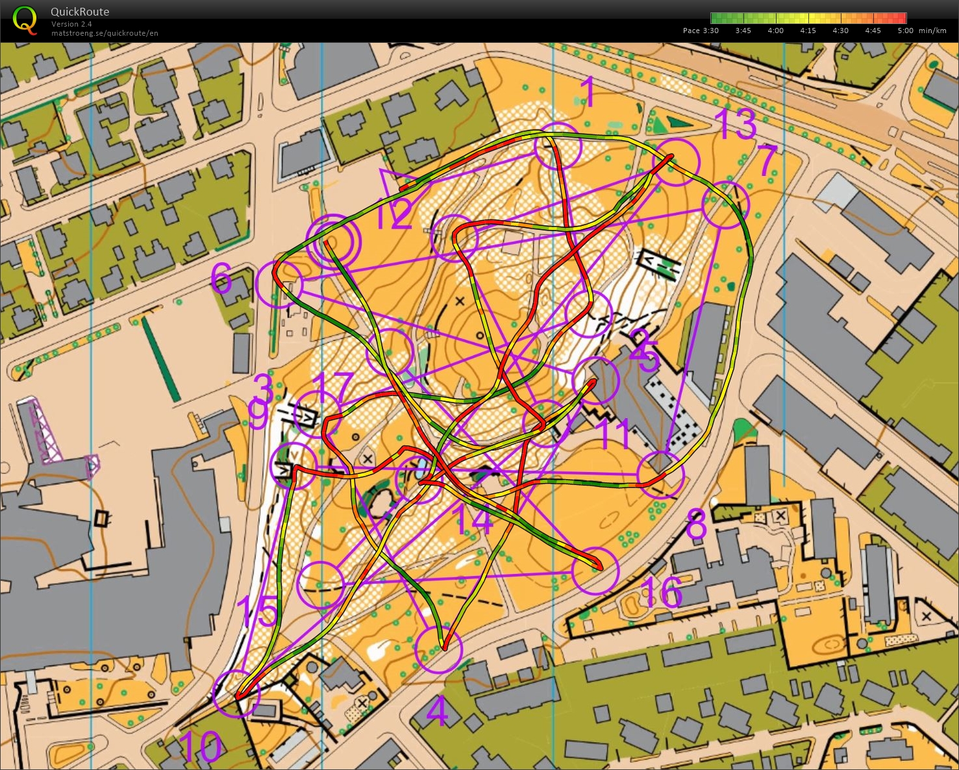Click the 4:00 pace legend label
Screen dimensions: 959x770
pyautogui.click(x=776, y=31)
